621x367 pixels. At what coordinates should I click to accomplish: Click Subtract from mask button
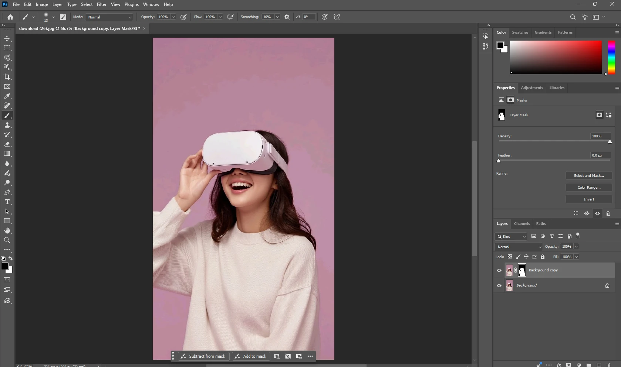[204, 356]
